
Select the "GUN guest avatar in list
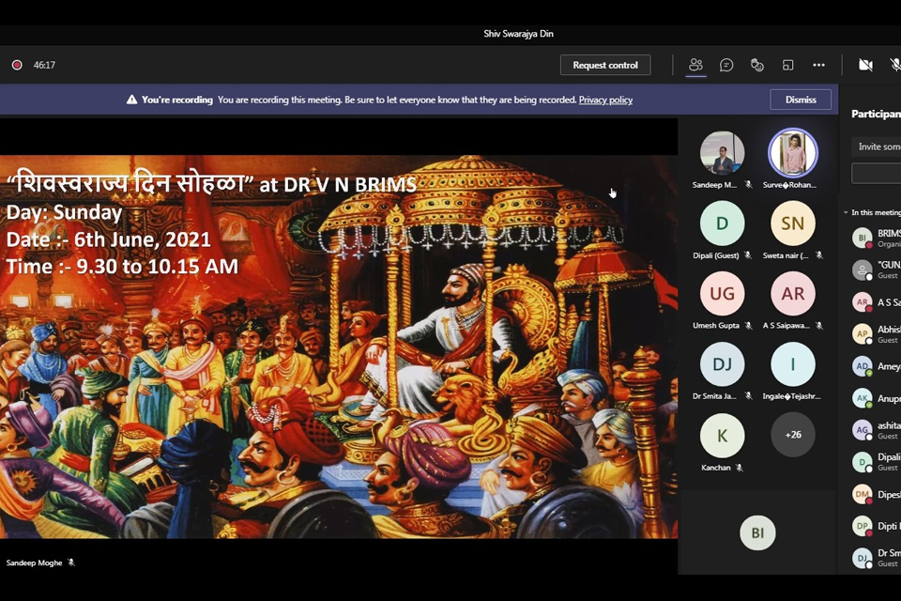click(x=862, y=270)
